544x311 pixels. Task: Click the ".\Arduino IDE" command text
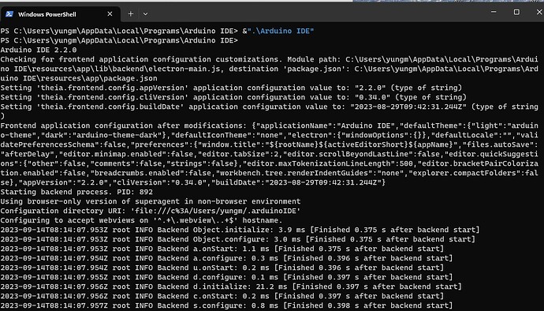(x=281, y=31)
